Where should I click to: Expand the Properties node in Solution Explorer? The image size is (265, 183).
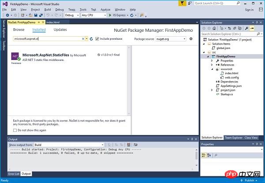click(212, 60)
